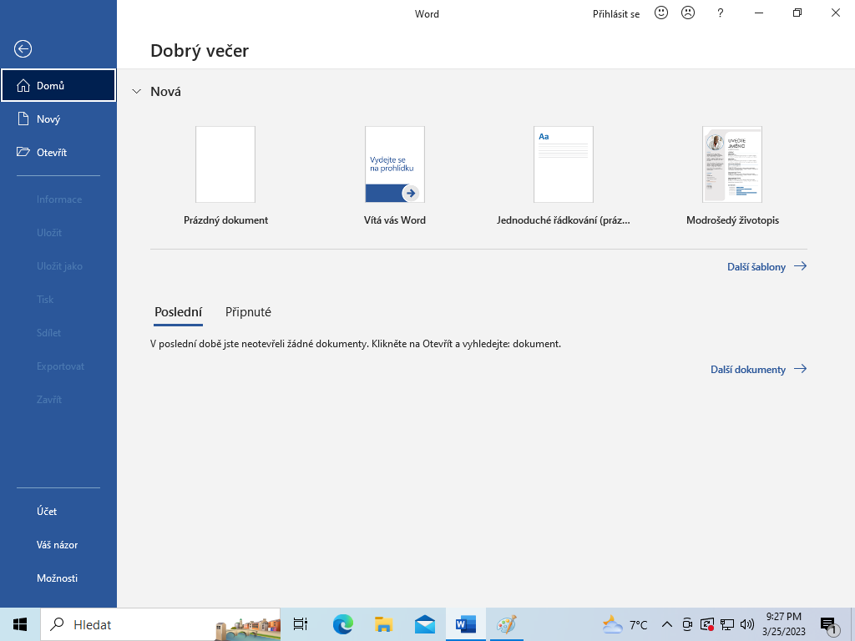Open the network tray icon
The height and width of the screenshot is (641, 855).
727,624
